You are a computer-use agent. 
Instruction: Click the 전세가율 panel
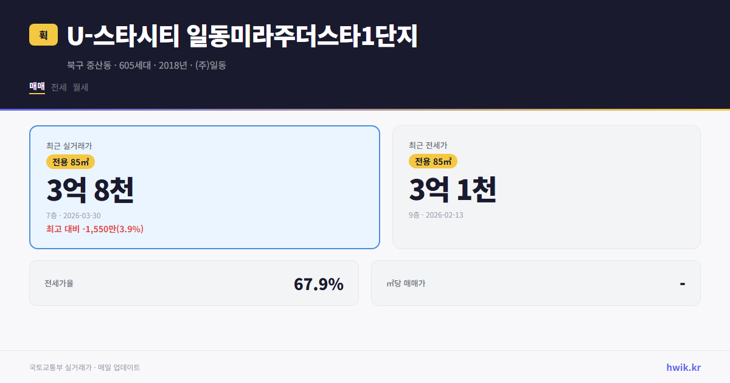pos(194,283)
